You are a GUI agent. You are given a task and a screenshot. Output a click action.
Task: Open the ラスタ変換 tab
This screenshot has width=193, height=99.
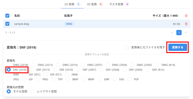(x=119, y=4)
